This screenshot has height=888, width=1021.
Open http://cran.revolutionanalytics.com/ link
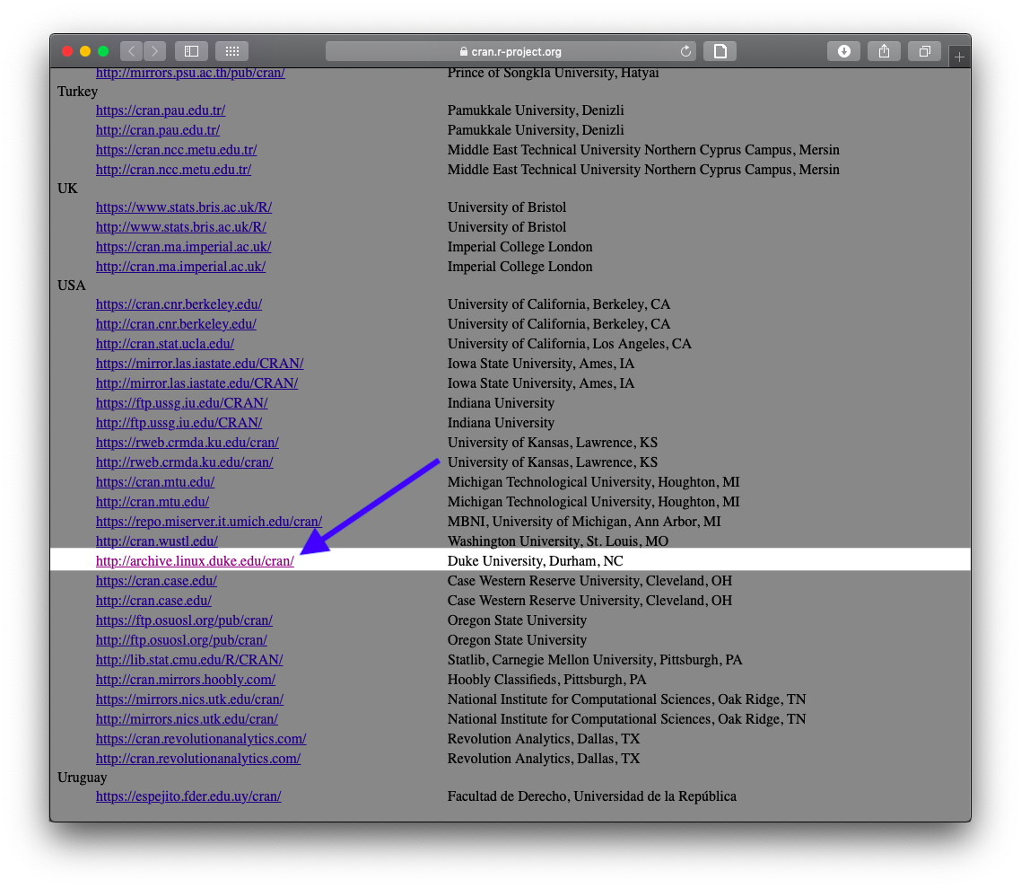198,759
